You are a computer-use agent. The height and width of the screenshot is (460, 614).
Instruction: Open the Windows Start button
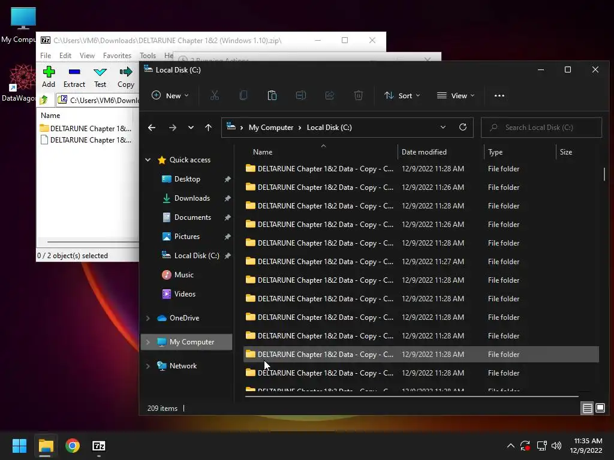tap(19, 446)
